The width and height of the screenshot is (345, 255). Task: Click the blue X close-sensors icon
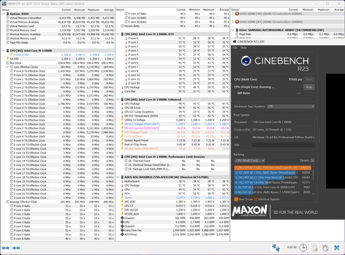[337, 248]
